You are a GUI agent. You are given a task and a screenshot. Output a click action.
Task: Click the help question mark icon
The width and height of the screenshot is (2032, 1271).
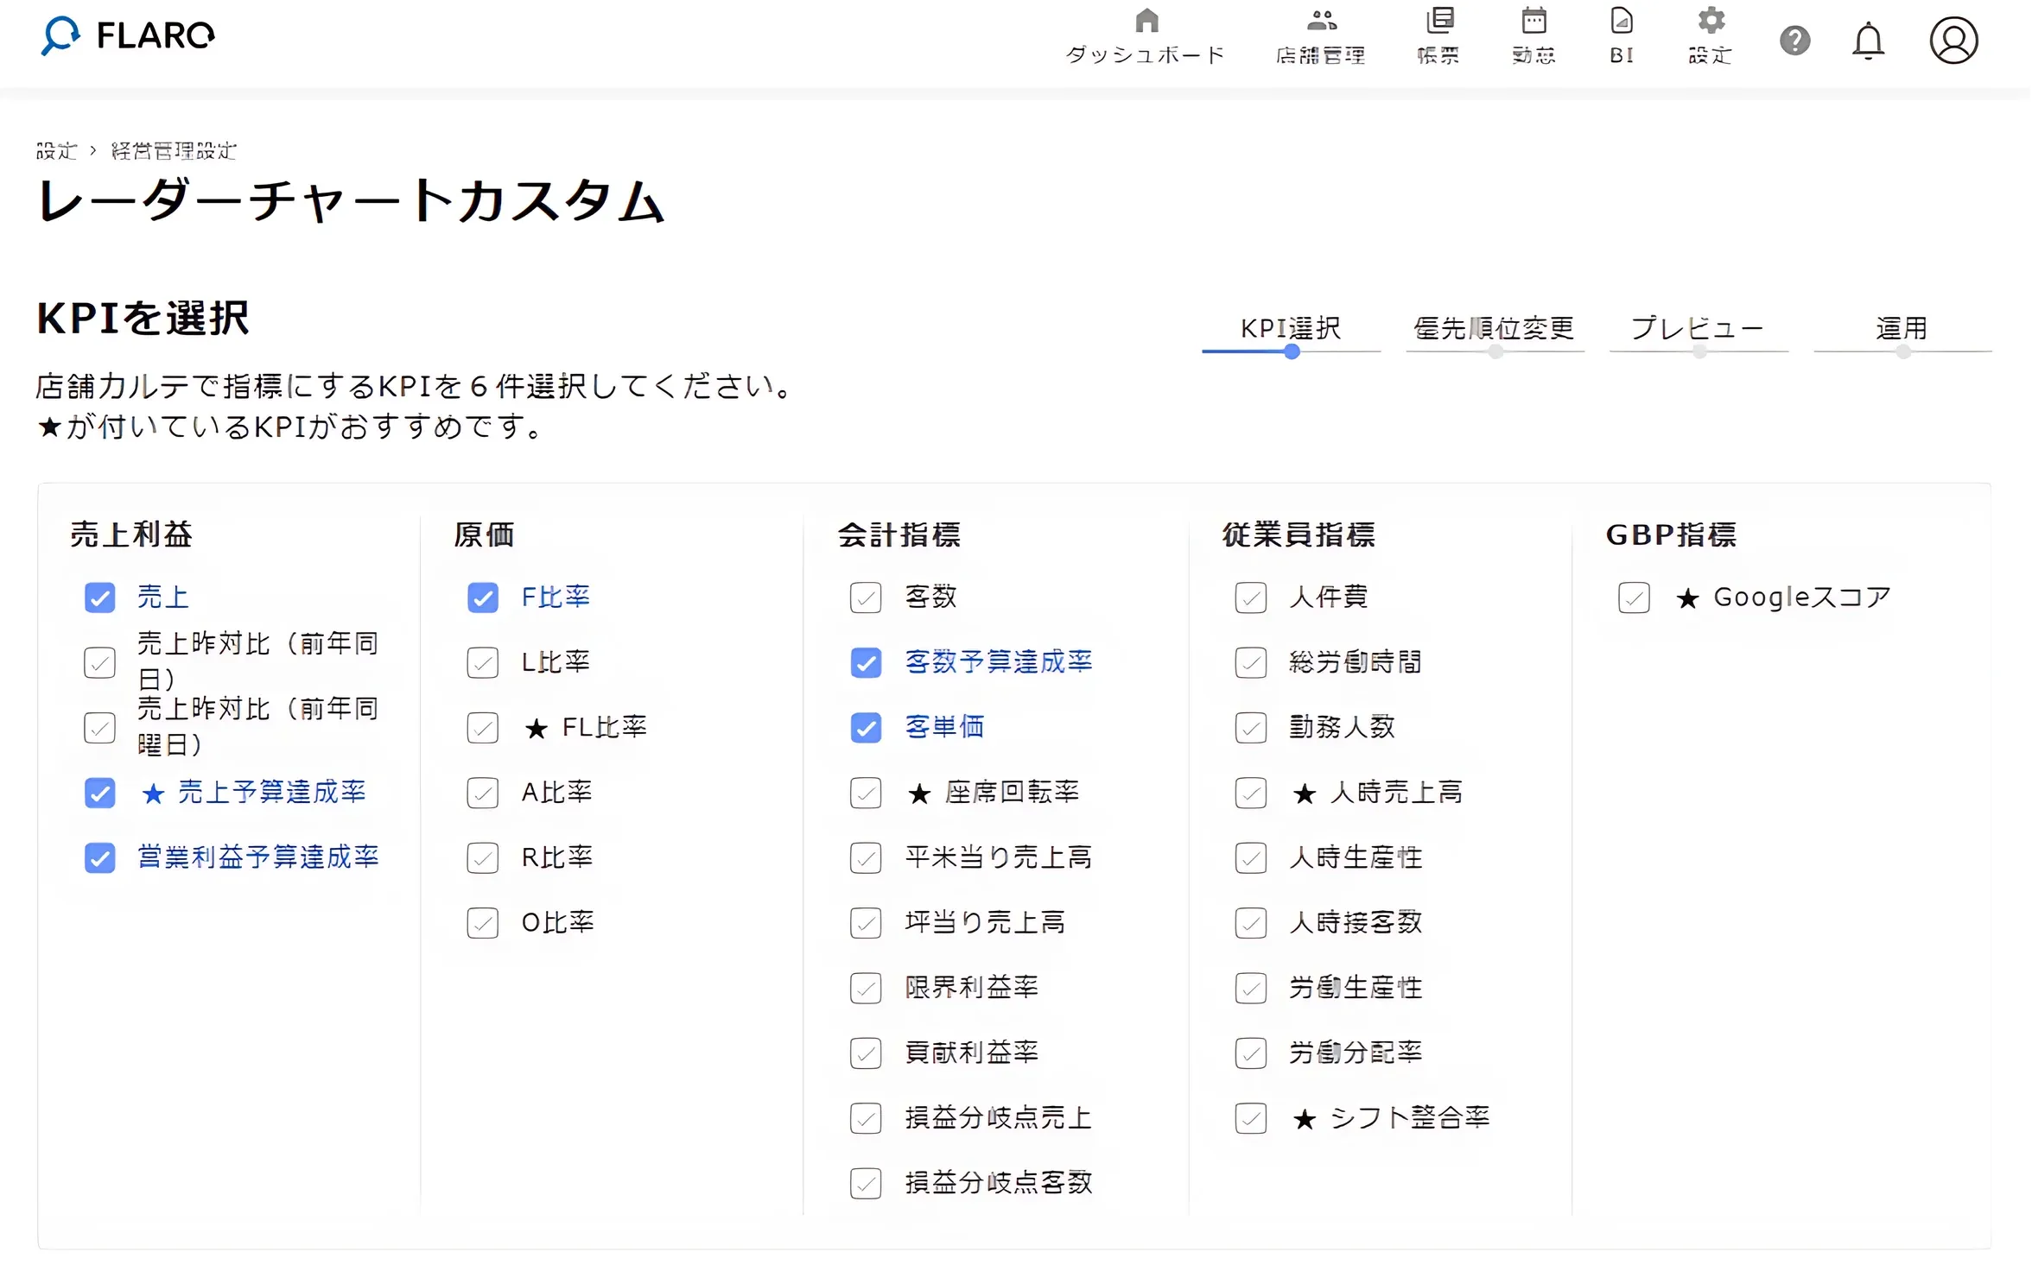pyautogui.click(x=1795, y=40)
